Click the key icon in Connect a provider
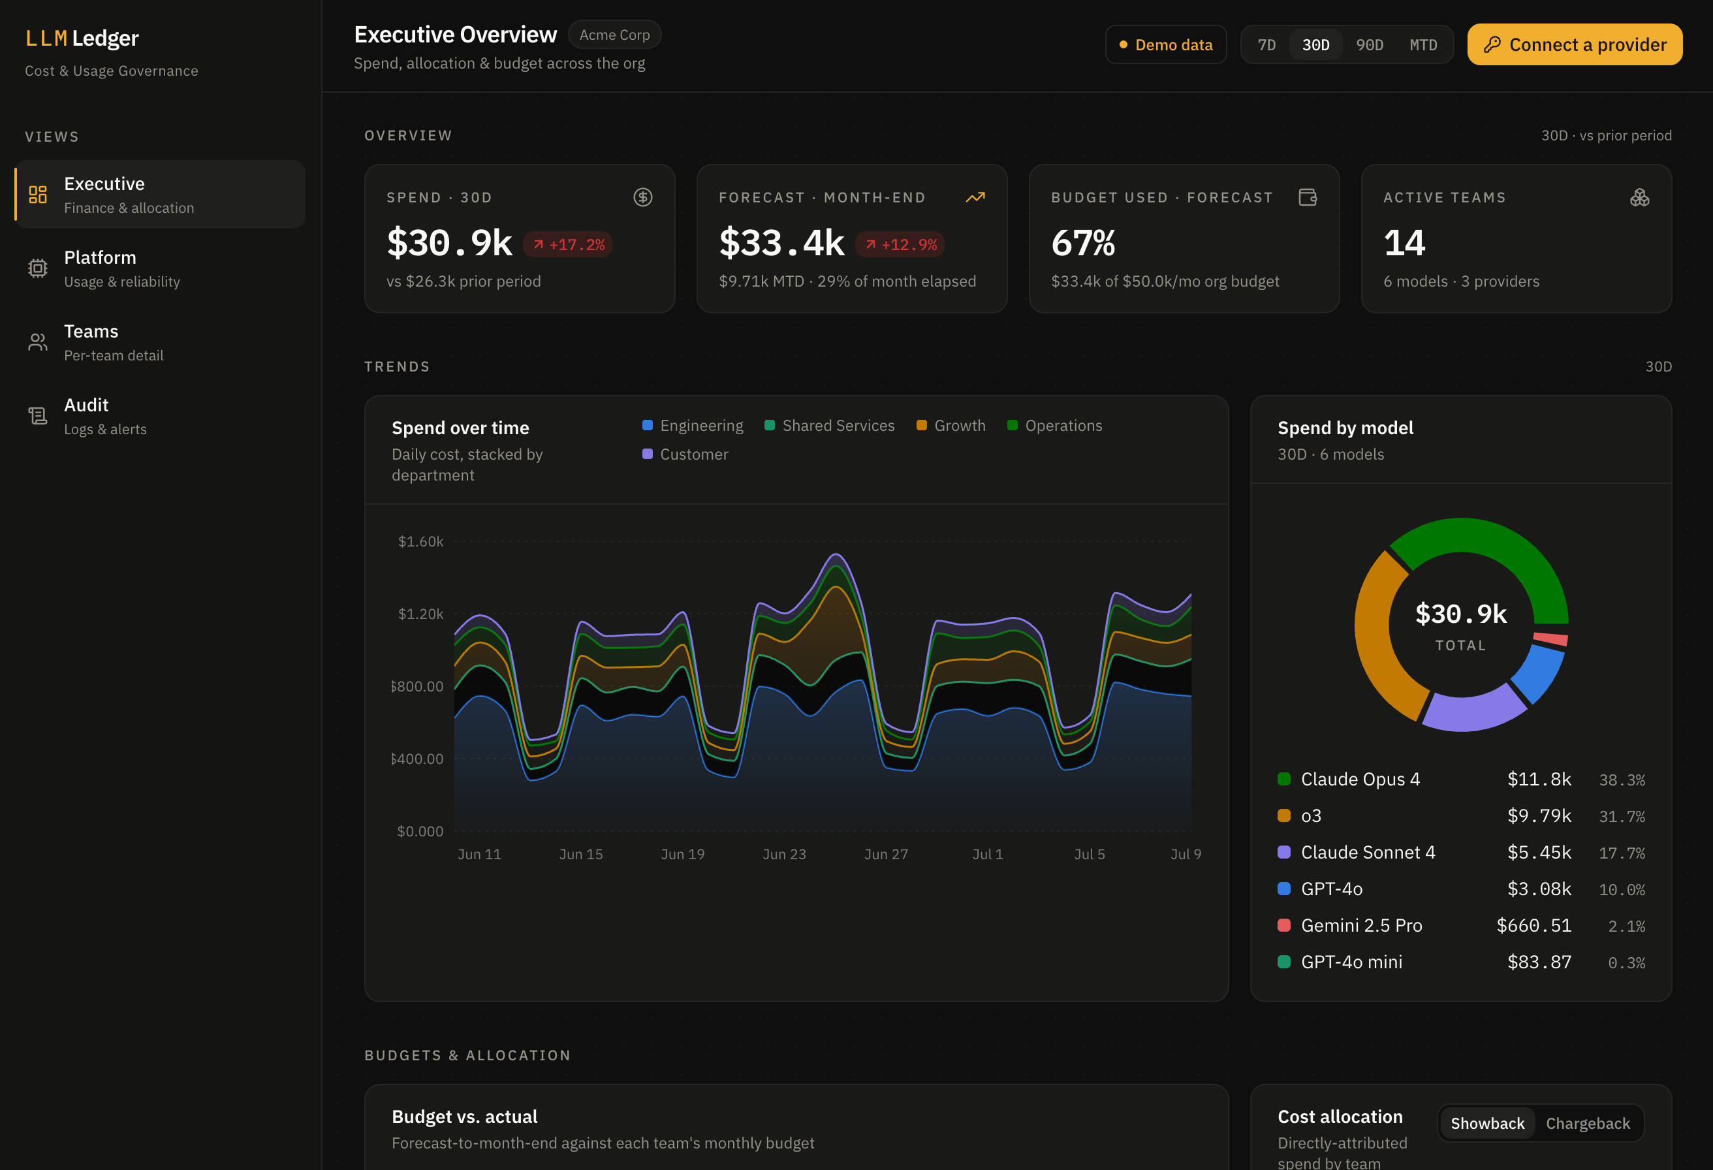 pos(1492,44)
